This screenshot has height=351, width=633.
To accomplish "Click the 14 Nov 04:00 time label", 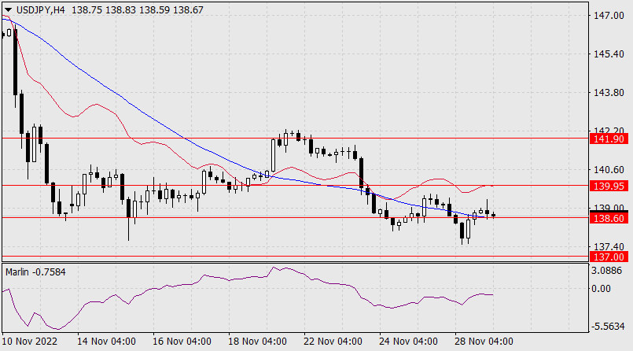I will coord(106,342).
